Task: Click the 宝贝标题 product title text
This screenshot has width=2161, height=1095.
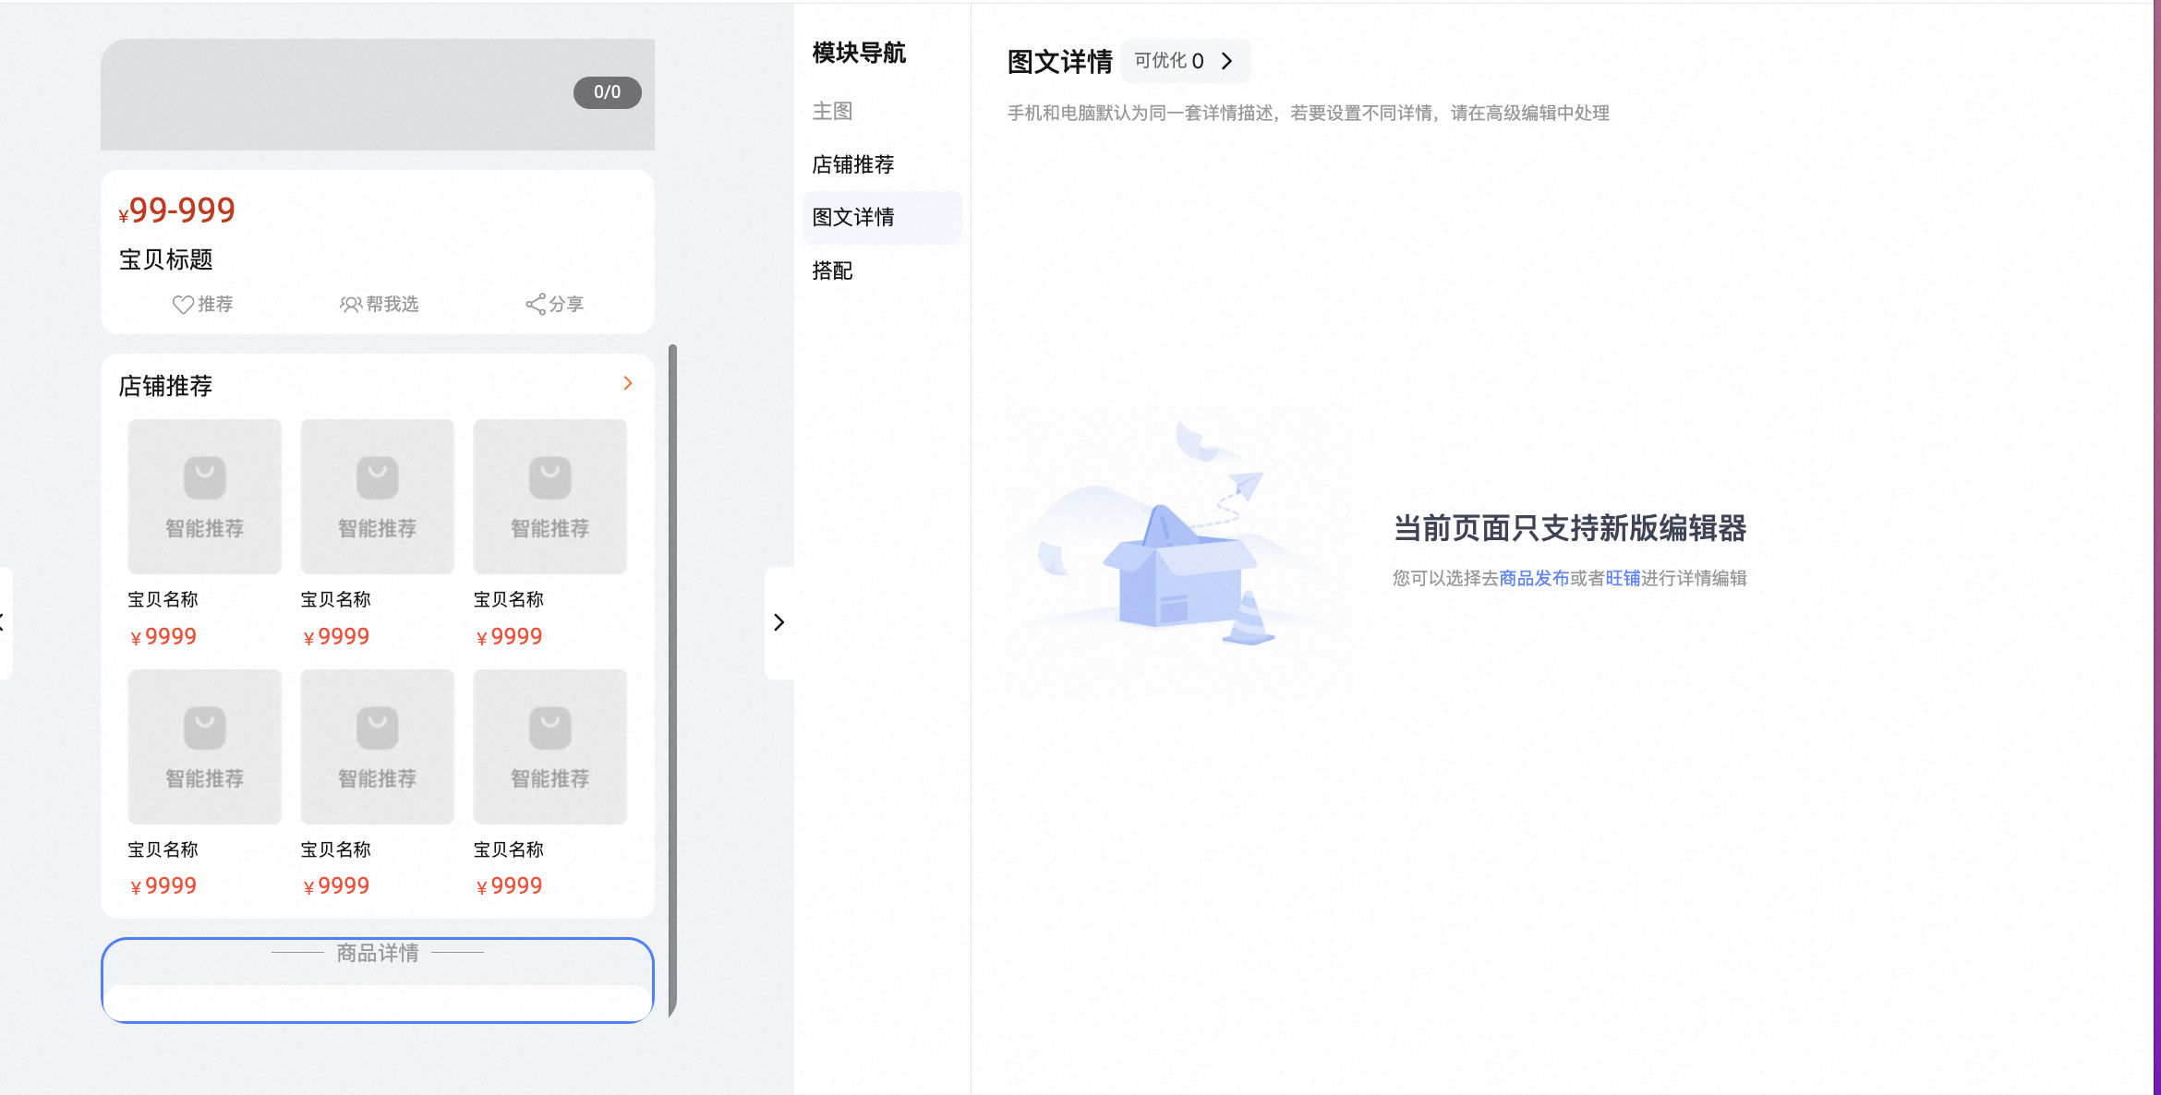Action: pyautogui.click(x=166, y=260)
